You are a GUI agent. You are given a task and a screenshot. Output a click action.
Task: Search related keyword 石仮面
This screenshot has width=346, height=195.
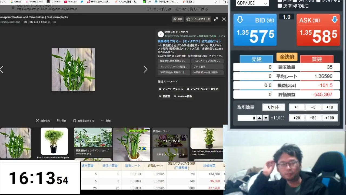click(164, 96)
